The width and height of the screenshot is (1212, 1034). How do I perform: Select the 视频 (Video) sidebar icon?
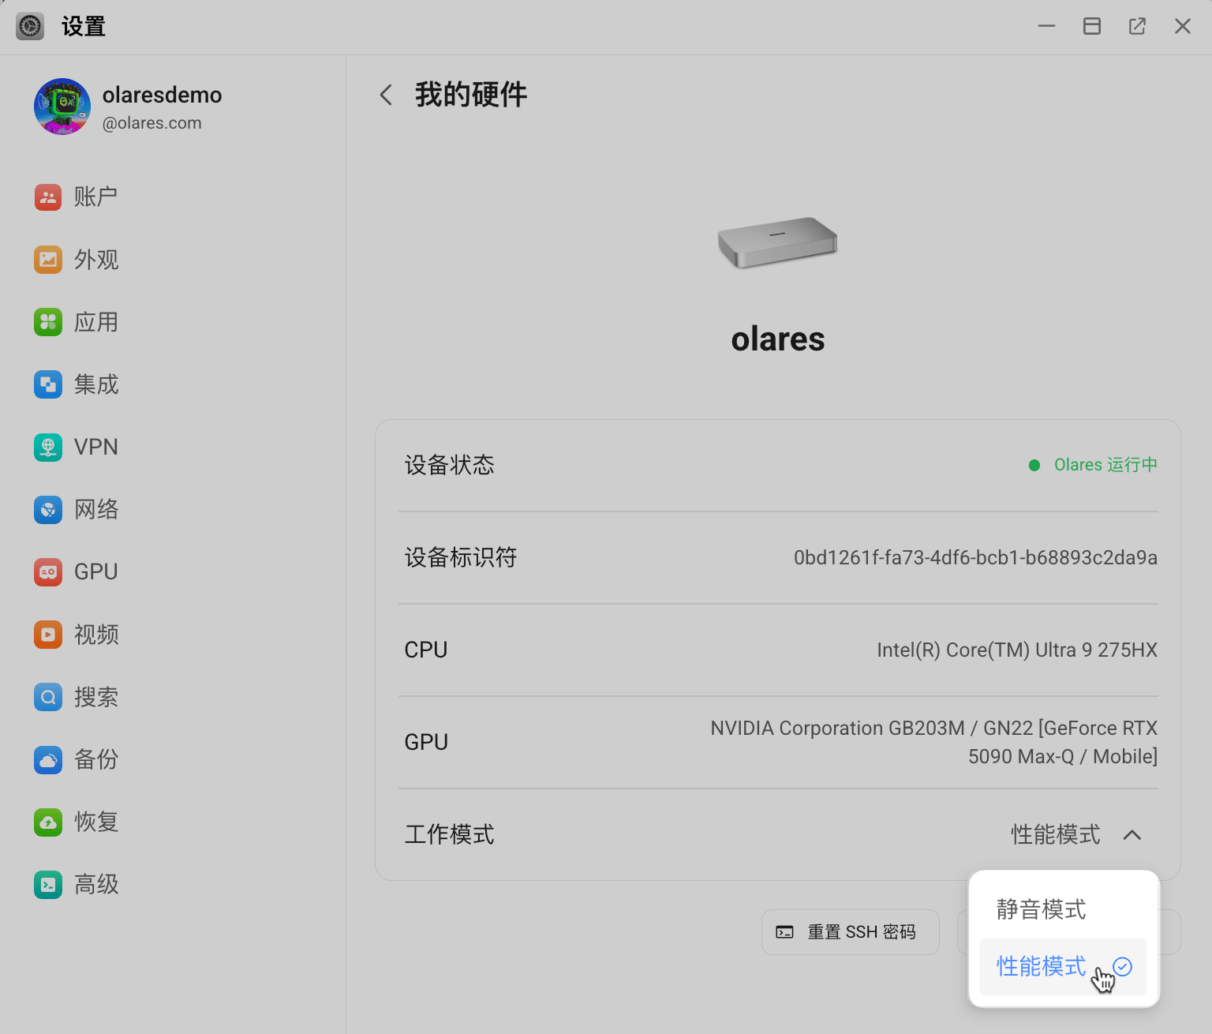48,634
